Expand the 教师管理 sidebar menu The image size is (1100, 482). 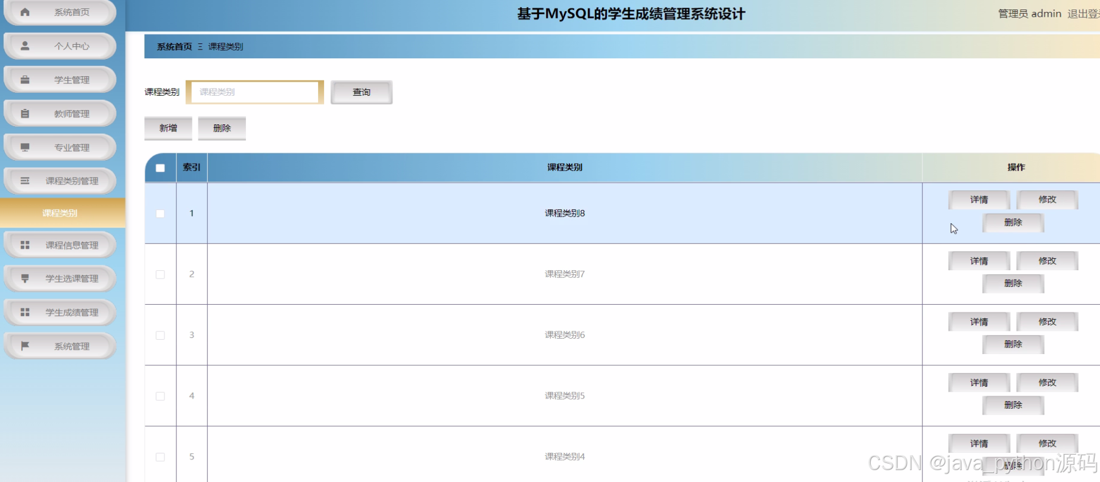[60, 114]
